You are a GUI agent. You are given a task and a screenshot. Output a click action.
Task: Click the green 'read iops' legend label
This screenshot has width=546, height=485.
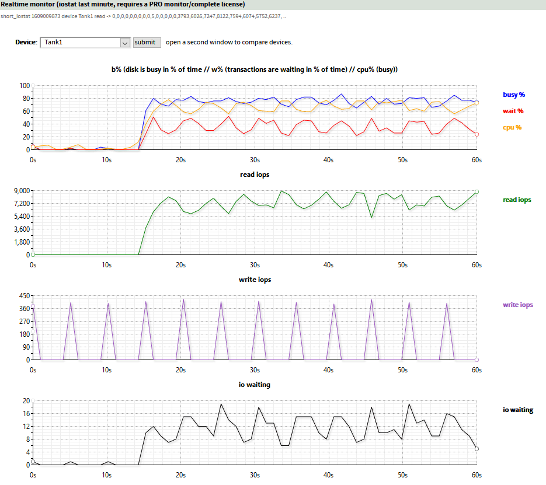point(517,200)
